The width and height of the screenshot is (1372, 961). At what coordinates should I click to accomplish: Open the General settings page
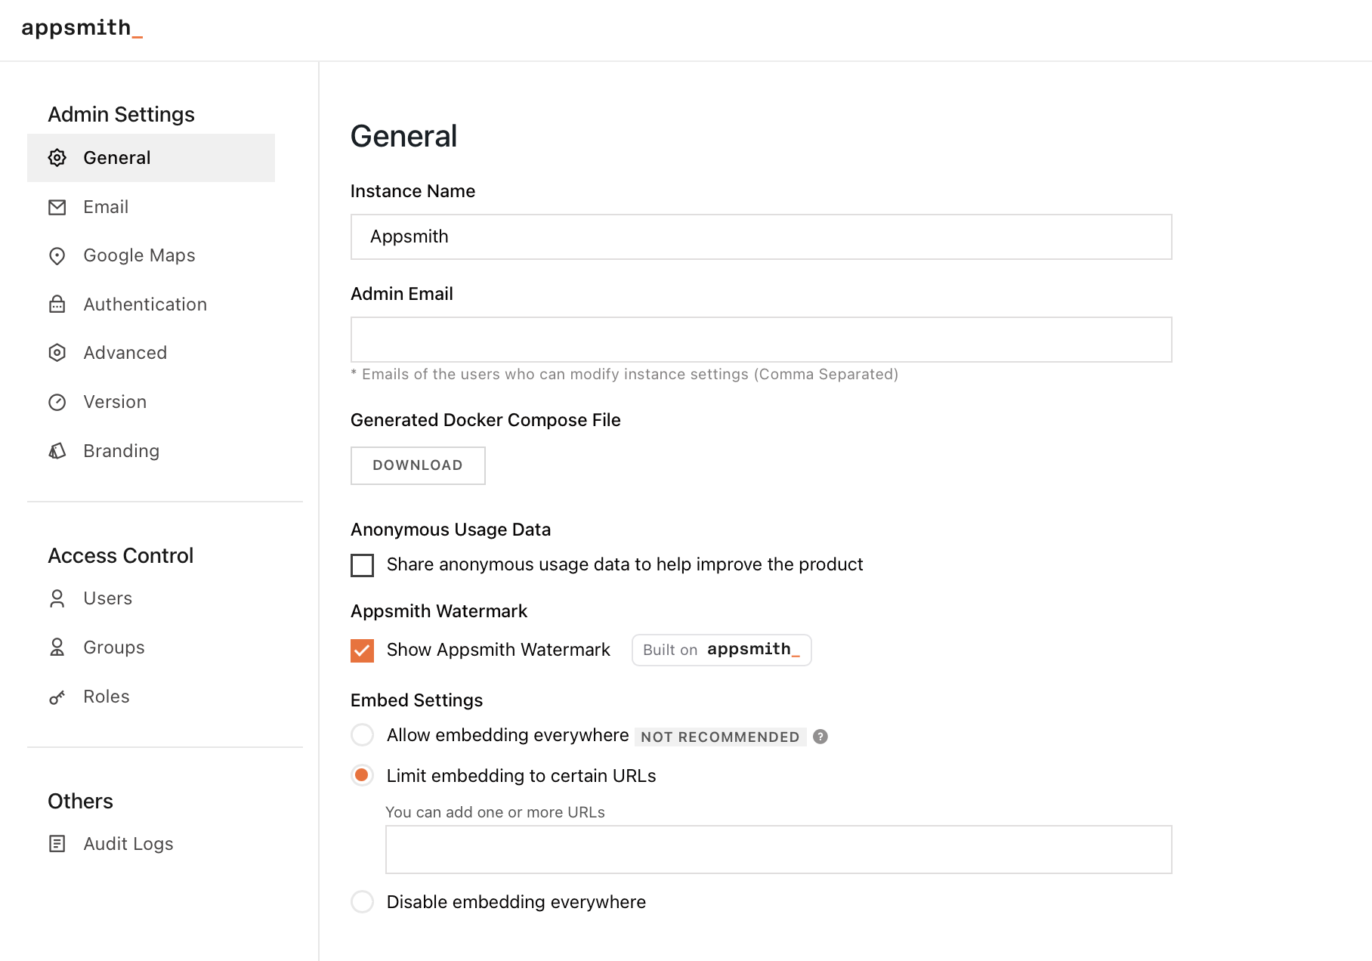point(151,158)
